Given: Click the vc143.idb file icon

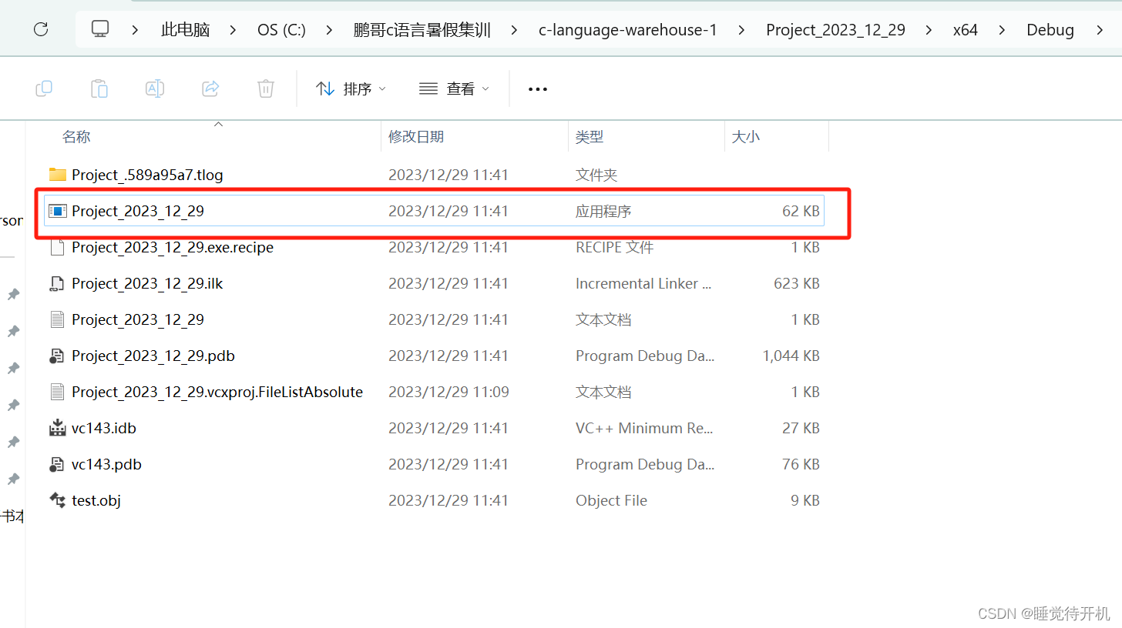Looking at the screenshot, I should (x=57, y=428).
